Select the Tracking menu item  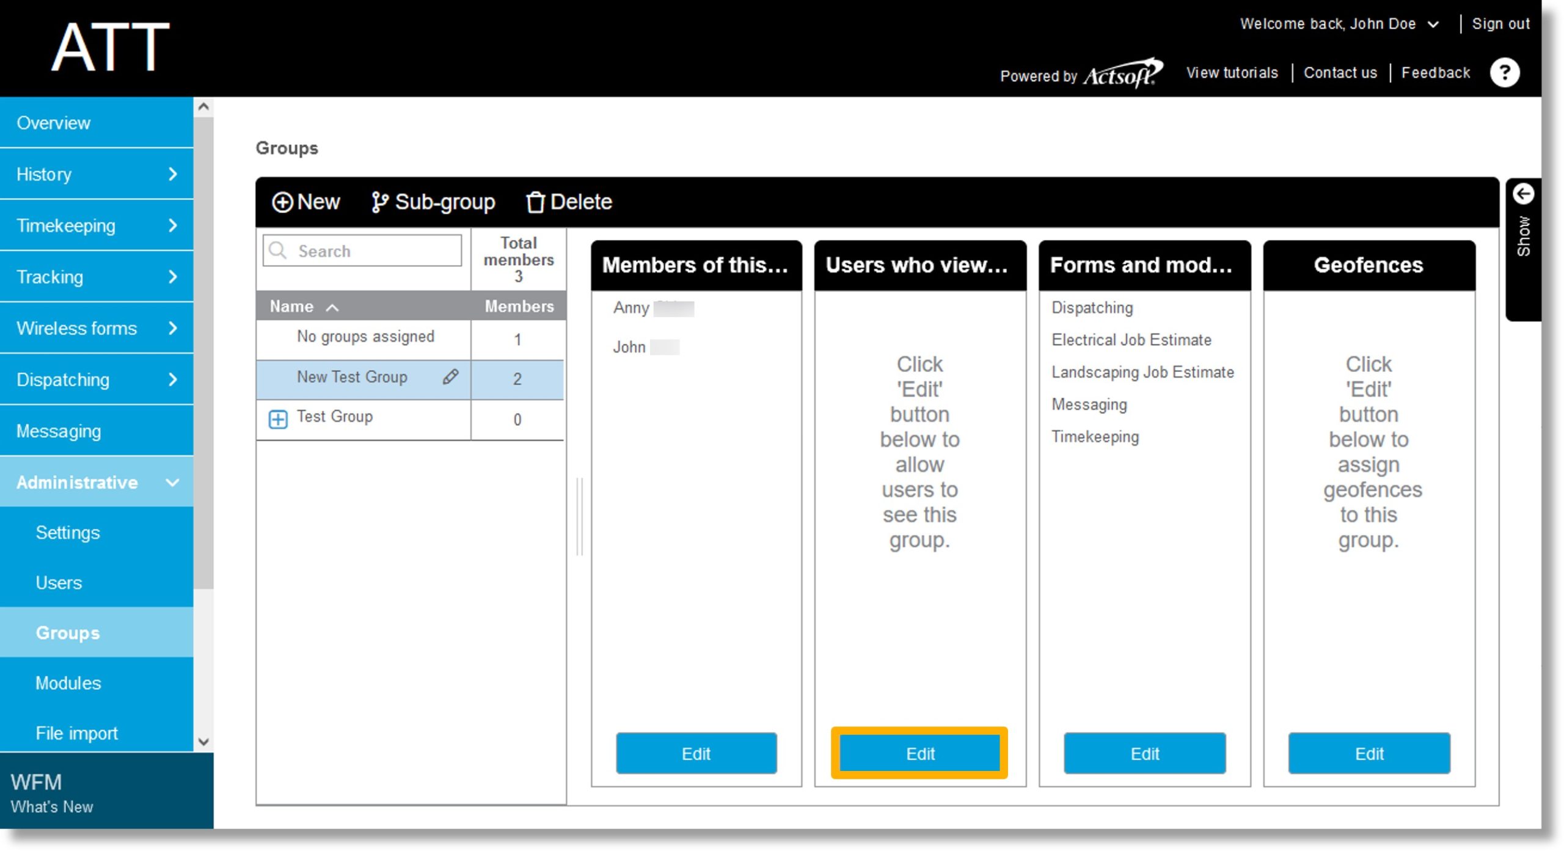(x=95, y=277)
